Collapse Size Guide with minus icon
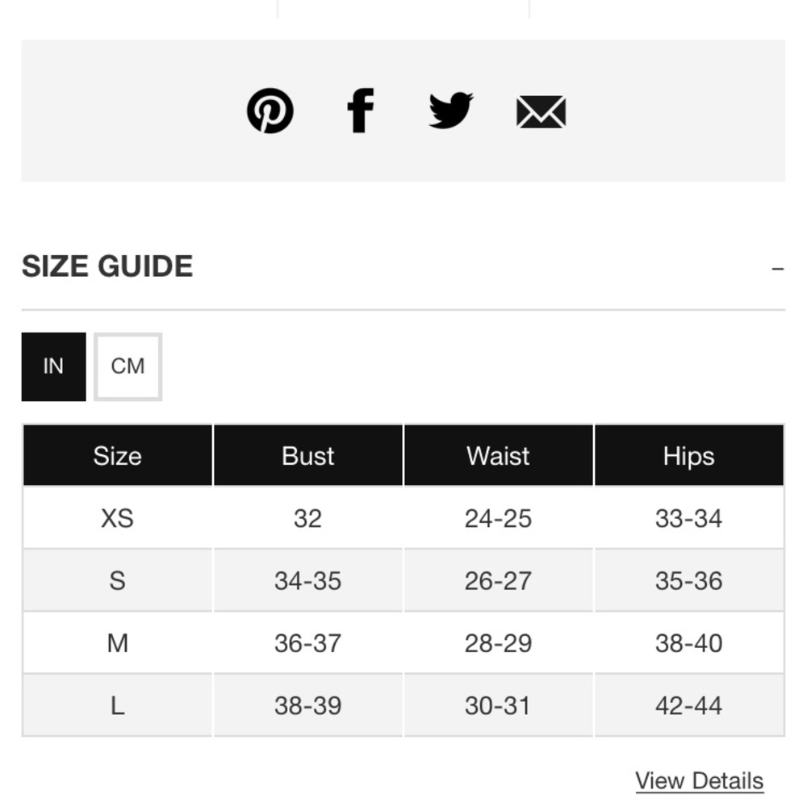Viewport: 807px width, 807px height. pyautogui.click(x=778, y=269)
